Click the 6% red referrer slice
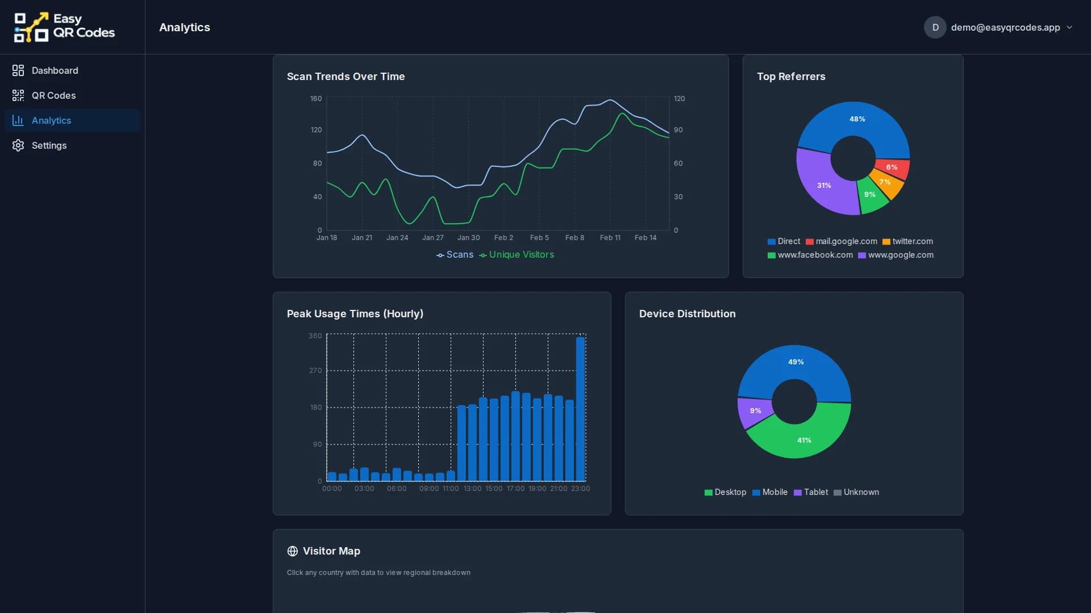Viewport: 1091px width, 613px height. click(892, 167)
